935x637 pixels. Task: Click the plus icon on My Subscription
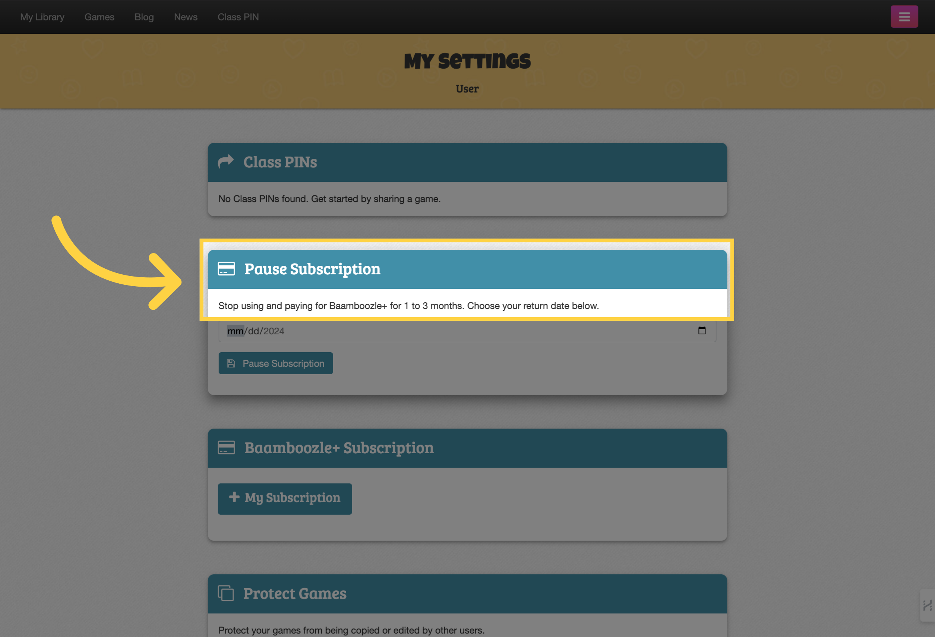(234, 497)
